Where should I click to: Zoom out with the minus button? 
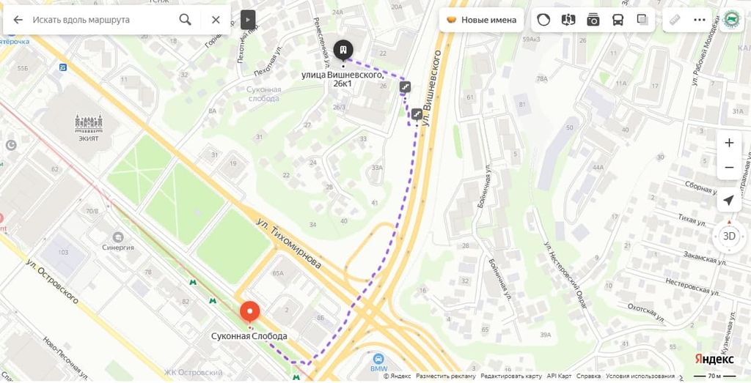click(x=729, y=168)
